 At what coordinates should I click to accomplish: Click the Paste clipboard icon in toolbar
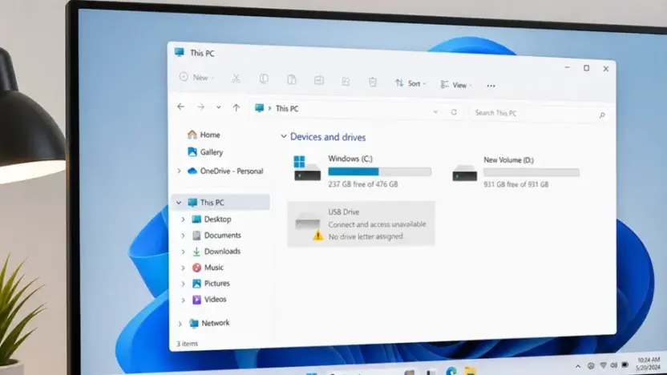(291, 79)
